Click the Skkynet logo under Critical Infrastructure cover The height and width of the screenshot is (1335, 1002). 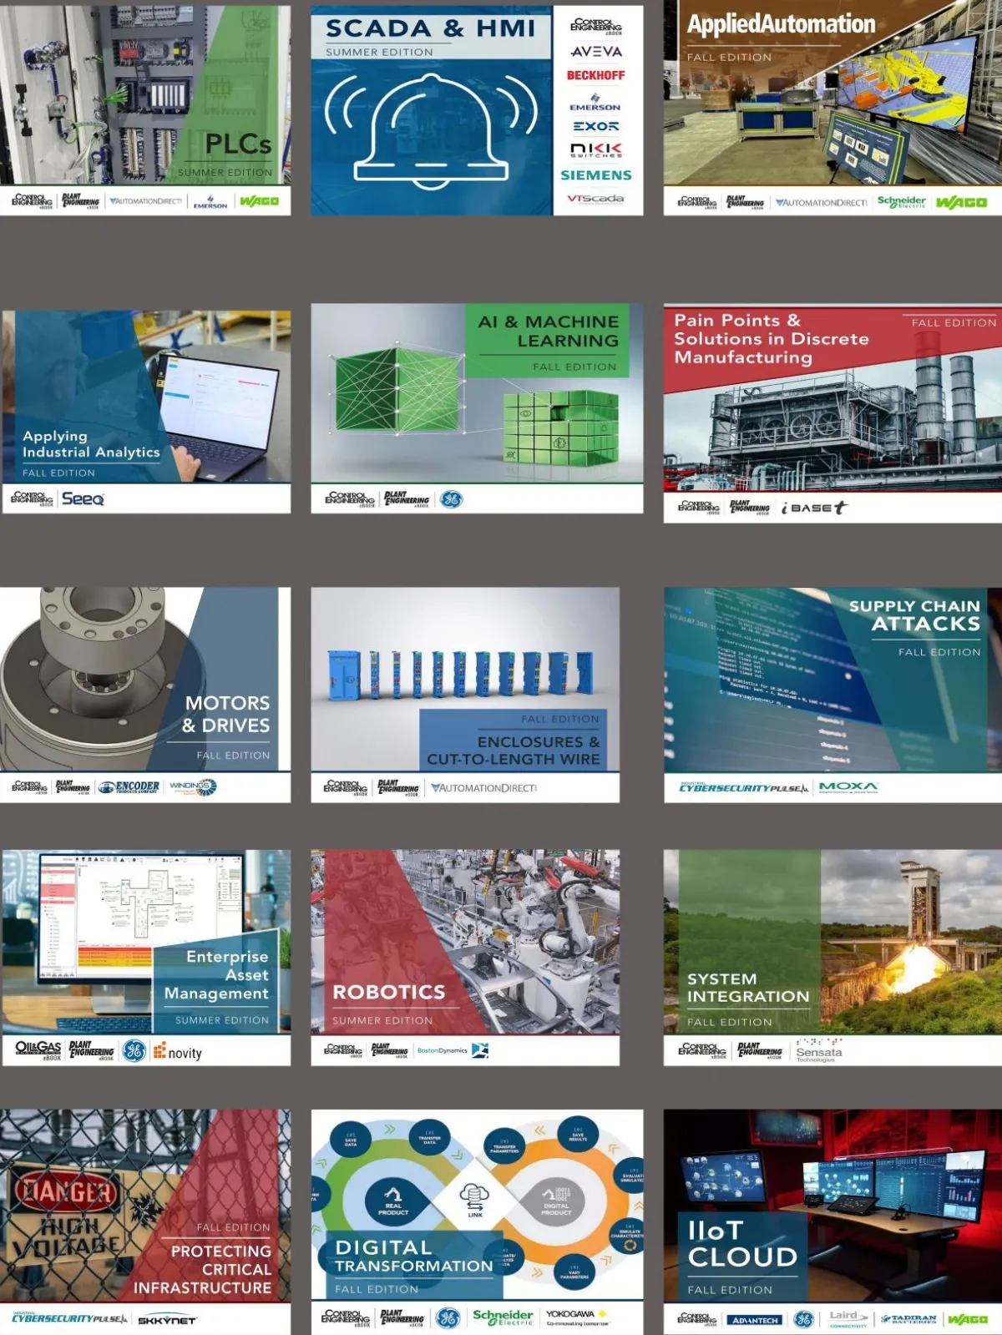167,1320
